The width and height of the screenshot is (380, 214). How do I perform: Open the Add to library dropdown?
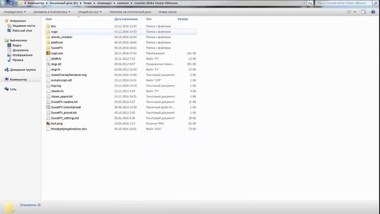(52, 12)
